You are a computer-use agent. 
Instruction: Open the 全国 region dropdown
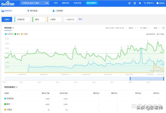(156, 28)
